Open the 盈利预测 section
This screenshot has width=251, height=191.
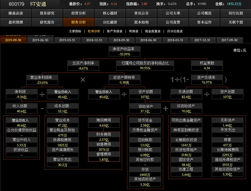point(16,22)
